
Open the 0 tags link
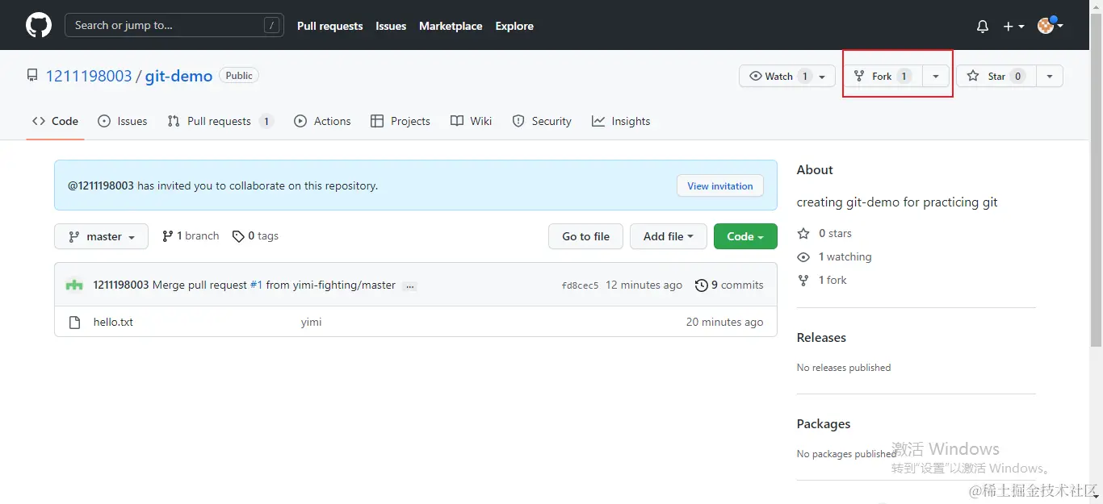(255, 236)
